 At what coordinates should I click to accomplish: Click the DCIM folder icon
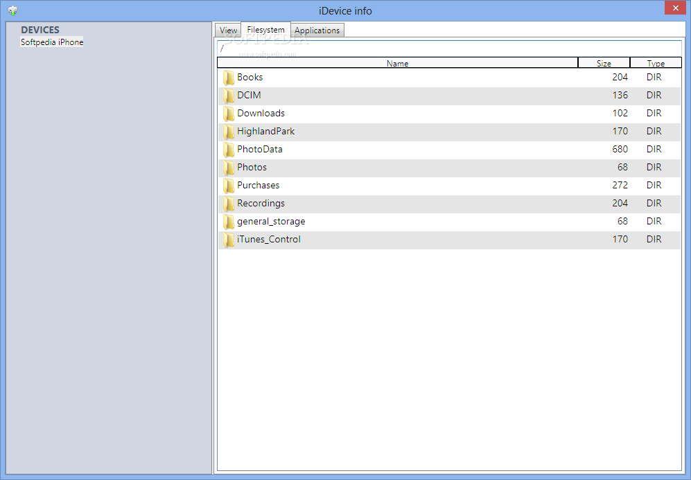click(x=228, y=96)
